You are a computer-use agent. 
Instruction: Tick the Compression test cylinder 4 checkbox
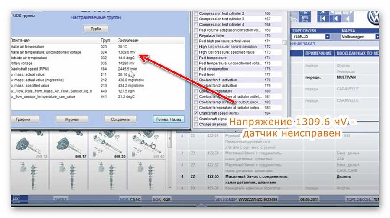196,25
